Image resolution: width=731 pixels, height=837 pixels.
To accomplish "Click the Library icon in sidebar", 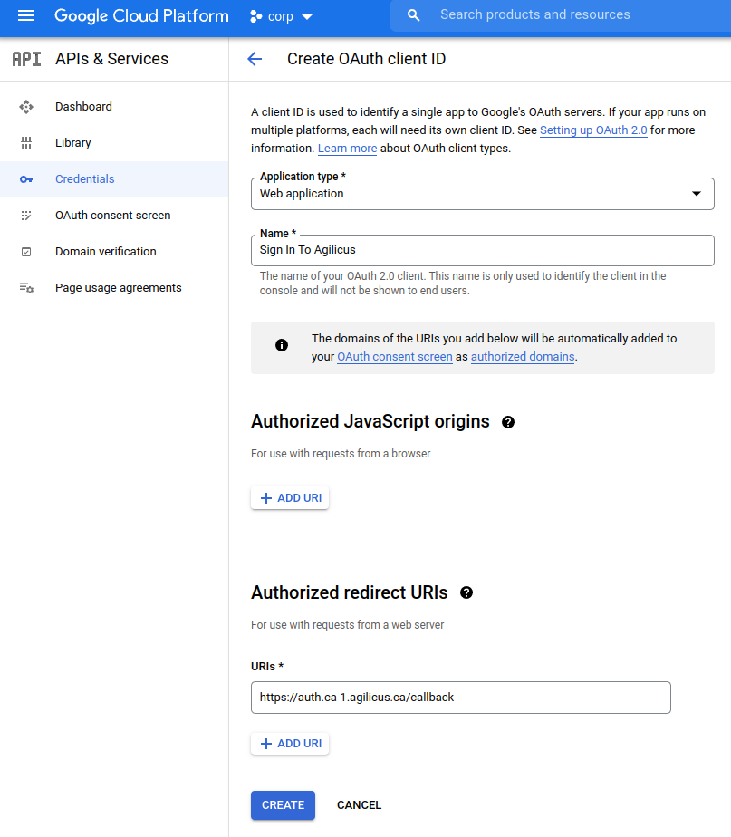I will [x=26, y=143].
